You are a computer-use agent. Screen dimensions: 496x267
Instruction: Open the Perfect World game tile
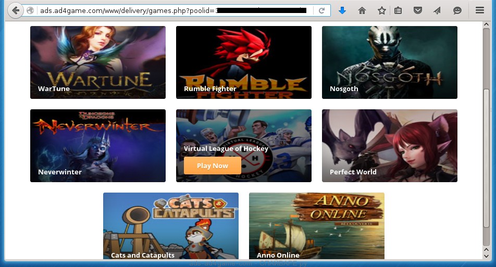coord(390,146)
